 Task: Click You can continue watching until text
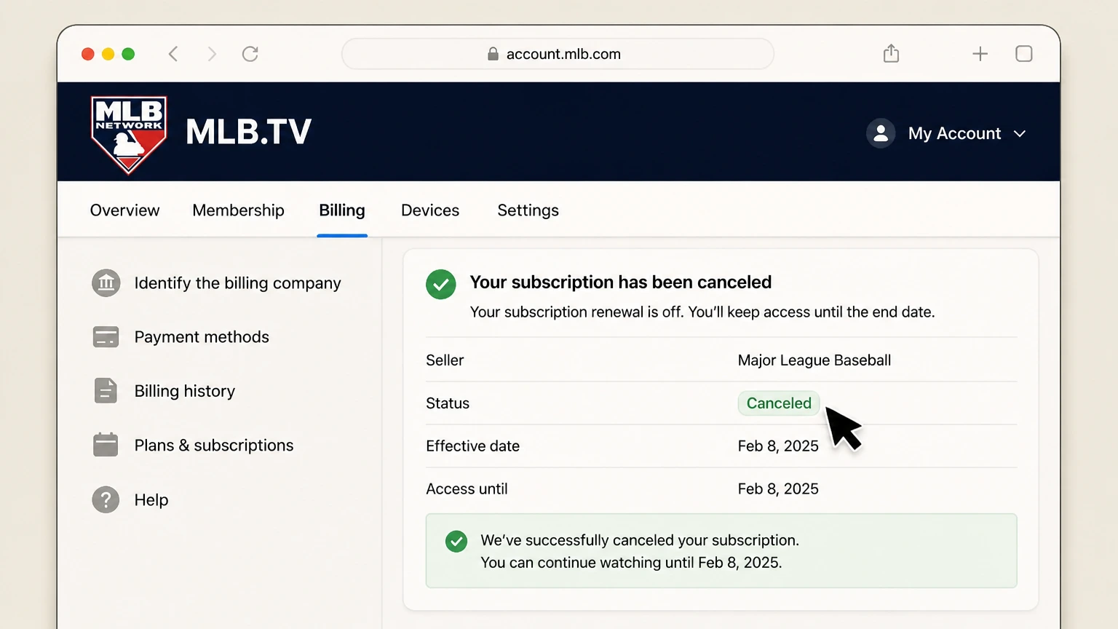631,563
